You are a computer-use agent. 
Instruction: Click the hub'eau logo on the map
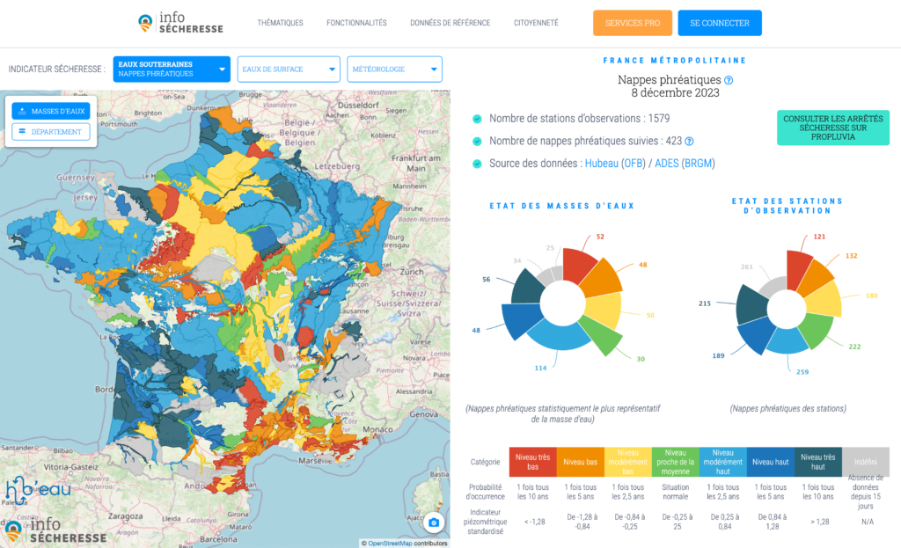click(38, 491)
